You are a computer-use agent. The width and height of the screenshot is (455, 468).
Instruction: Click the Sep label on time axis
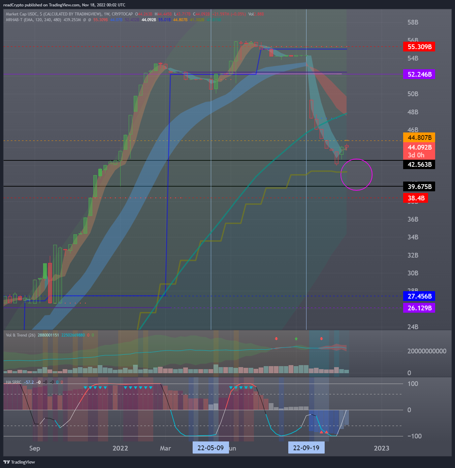click(35, 448)
